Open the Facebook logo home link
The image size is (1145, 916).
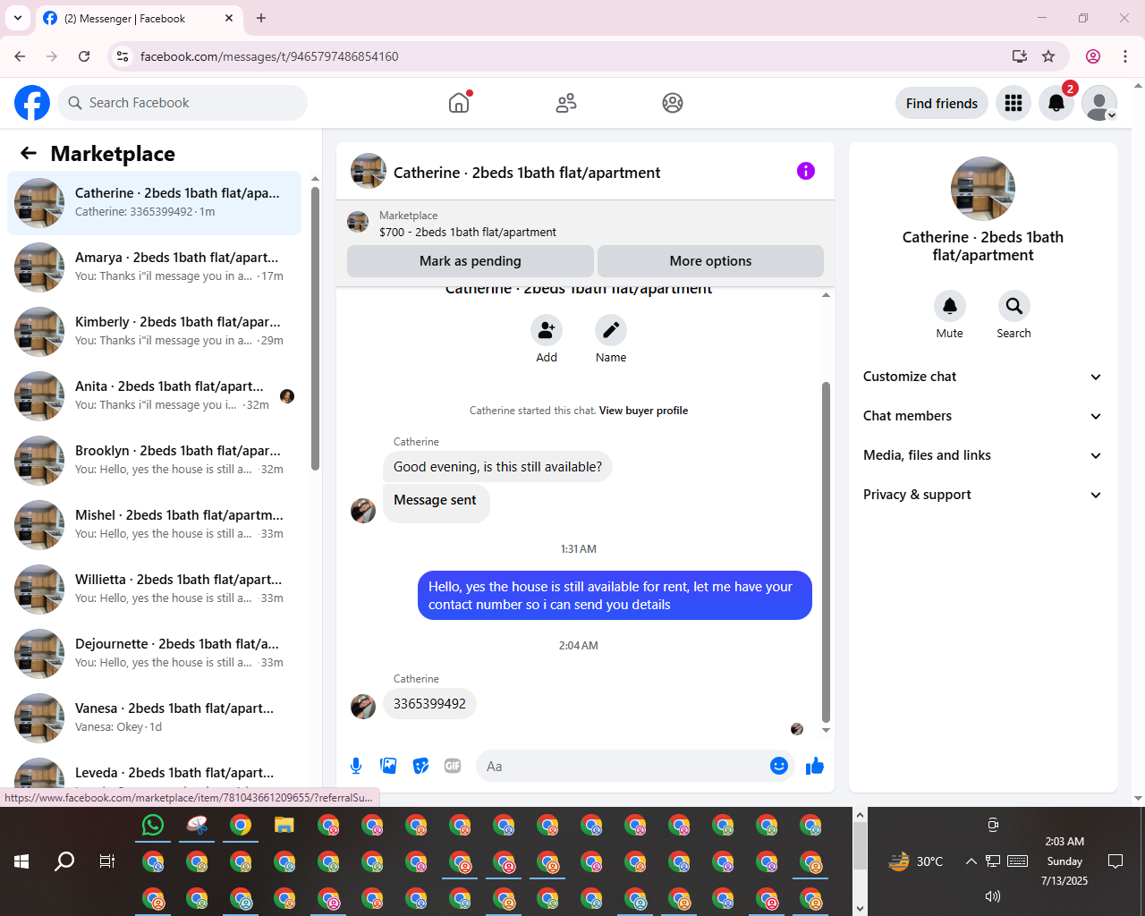coord(32,103)
